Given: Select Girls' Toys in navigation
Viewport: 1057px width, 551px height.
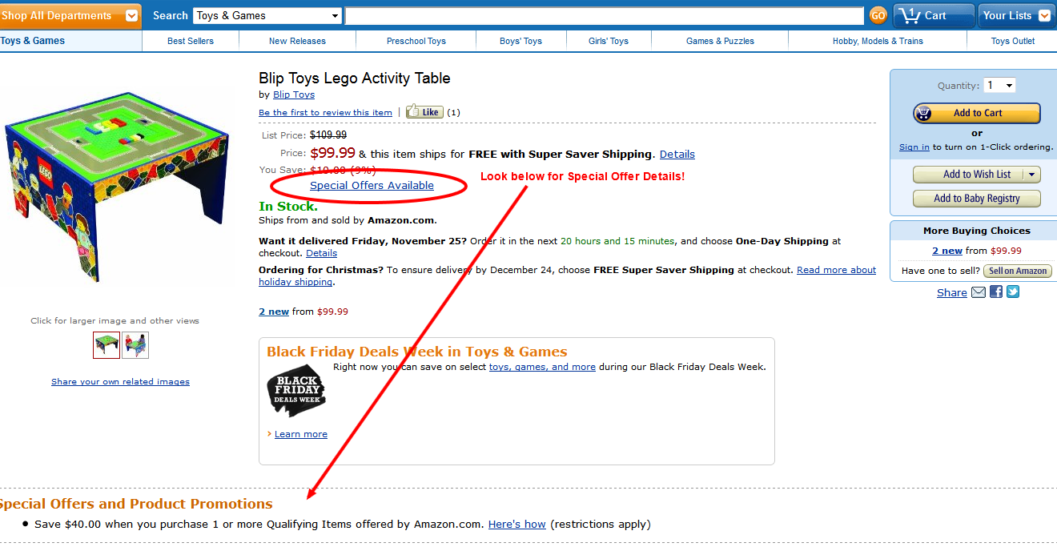Looking at the screenshot, I should pyautogui.click(x=609, y=41).
